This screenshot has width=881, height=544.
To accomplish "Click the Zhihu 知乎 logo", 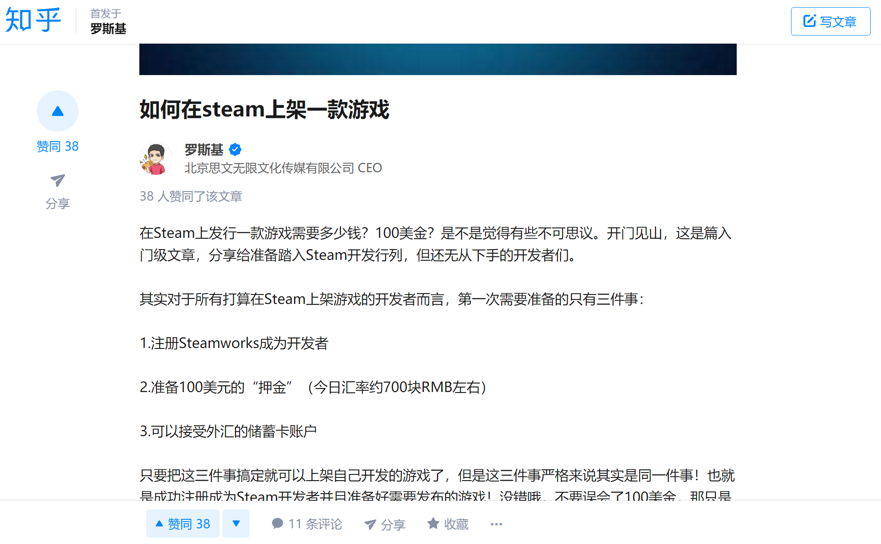I will pyautogui.click(x=33, y=20).
